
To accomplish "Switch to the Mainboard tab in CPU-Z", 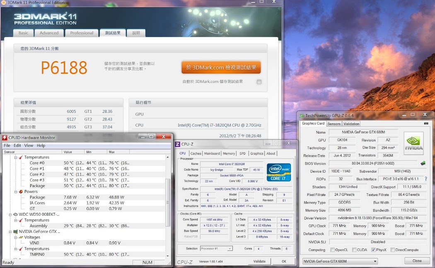I will point(212,153).
